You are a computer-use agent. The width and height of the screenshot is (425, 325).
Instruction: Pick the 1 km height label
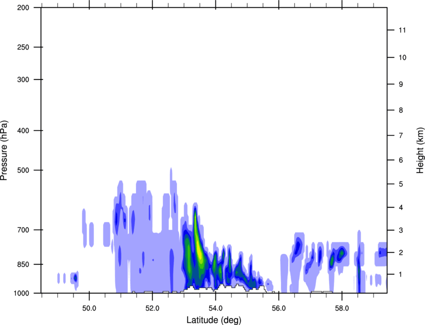point(401,274)
